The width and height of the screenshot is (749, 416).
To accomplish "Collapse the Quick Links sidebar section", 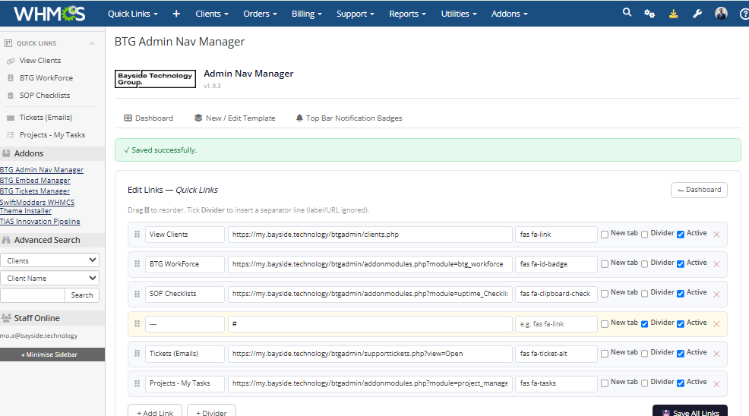I will point(92,43).
